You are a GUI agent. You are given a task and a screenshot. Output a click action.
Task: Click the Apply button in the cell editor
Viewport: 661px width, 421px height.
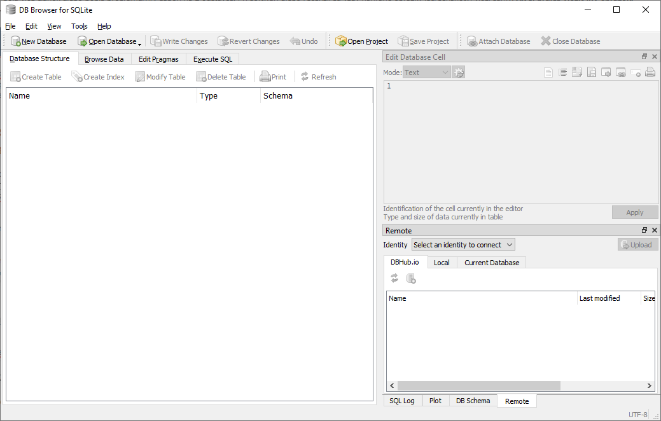point(634,212)
